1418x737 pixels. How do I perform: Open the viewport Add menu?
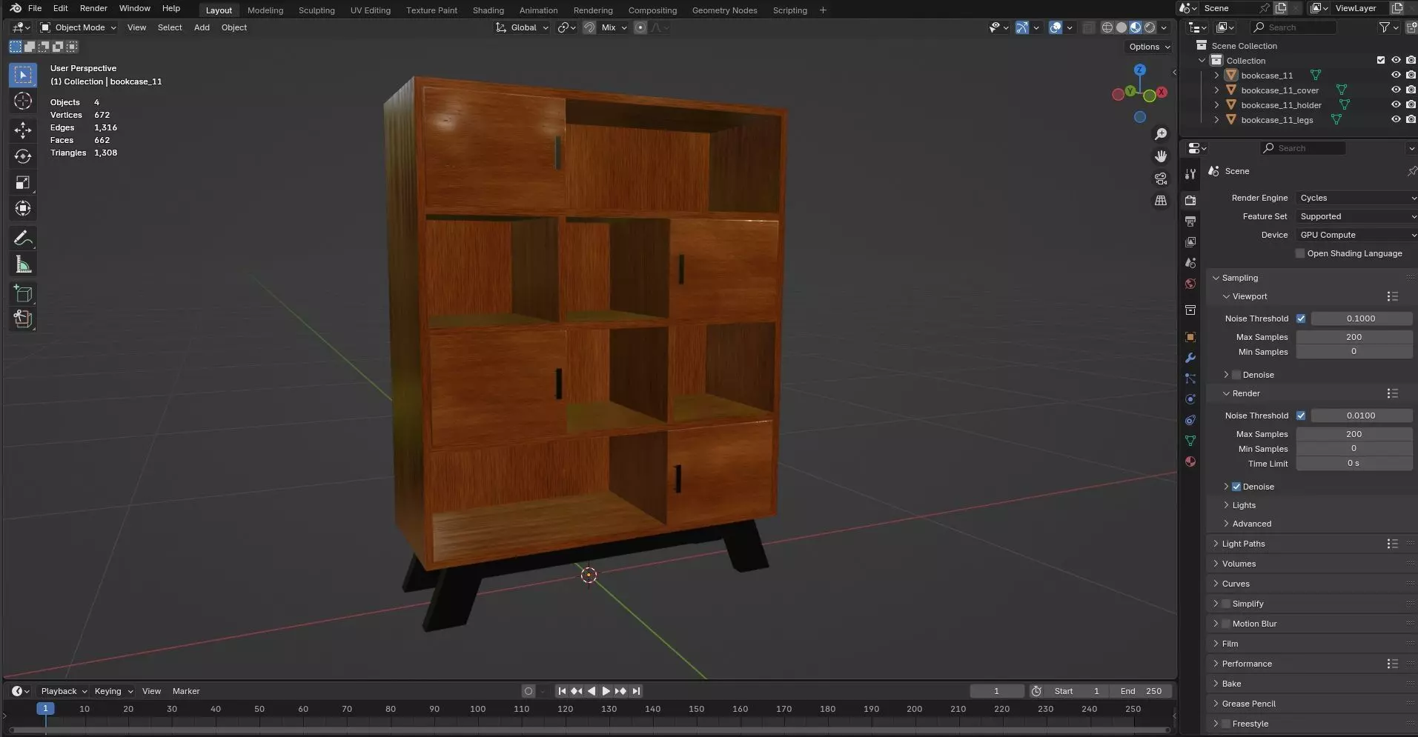202,27
